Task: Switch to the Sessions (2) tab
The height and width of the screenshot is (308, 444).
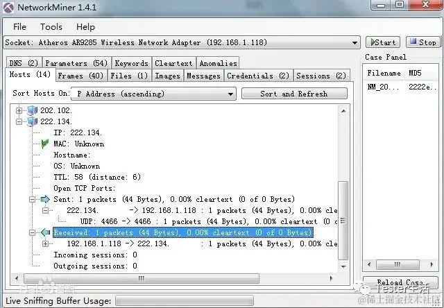Action: [321, 76]
